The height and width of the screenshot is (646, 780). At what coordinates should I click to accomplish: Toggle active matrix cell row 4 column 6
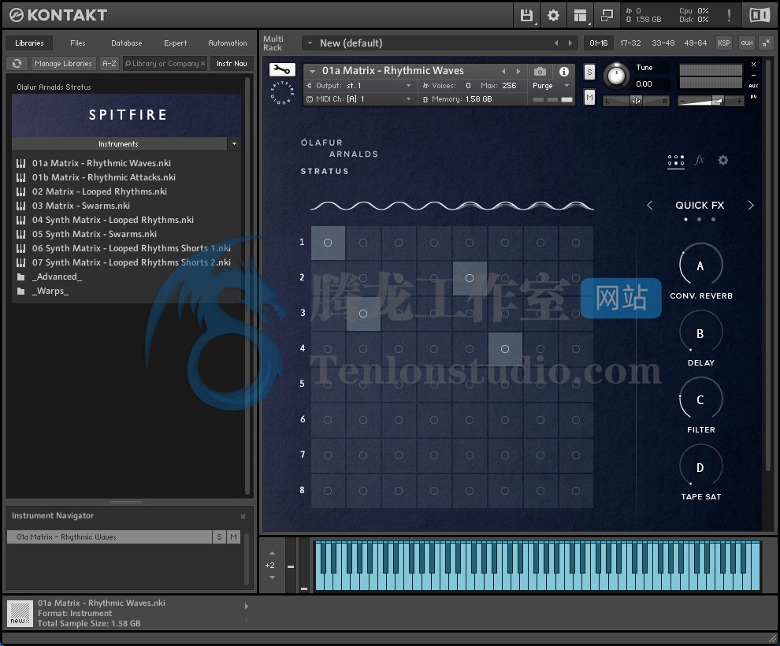click(505, 349)
